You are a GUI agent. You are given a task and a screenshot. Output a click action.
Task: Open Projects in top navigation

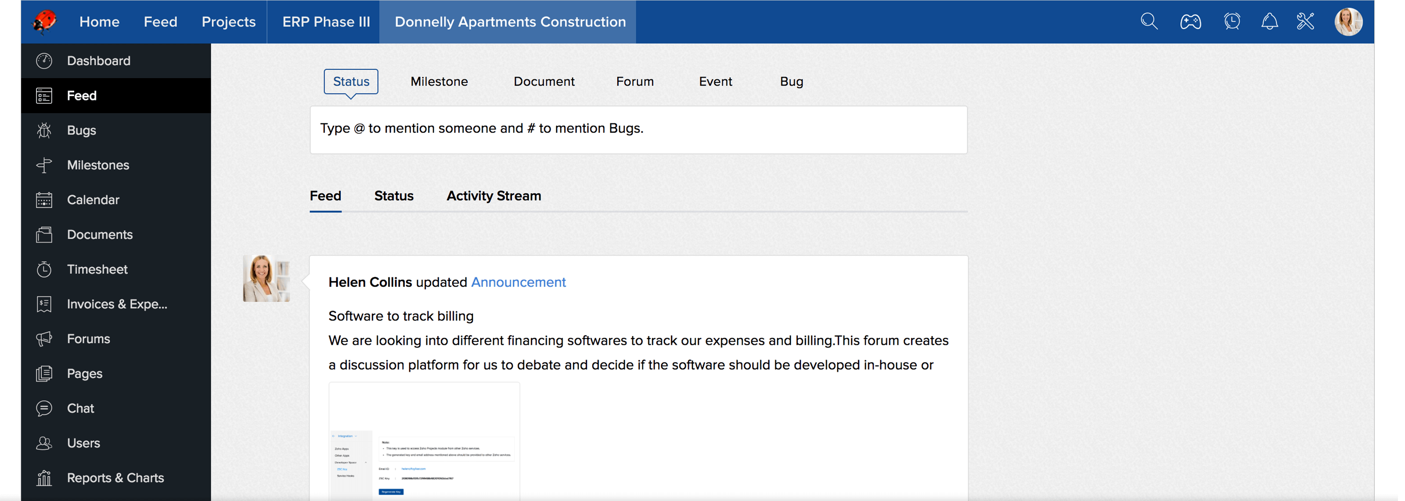[228, 22]
